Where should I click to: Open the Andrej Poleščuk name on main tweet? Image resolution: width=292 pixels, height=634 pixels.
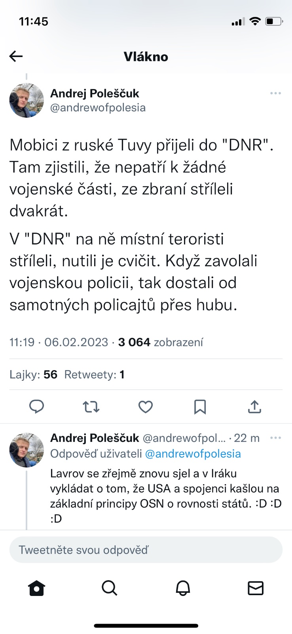(x=95, y=94)
